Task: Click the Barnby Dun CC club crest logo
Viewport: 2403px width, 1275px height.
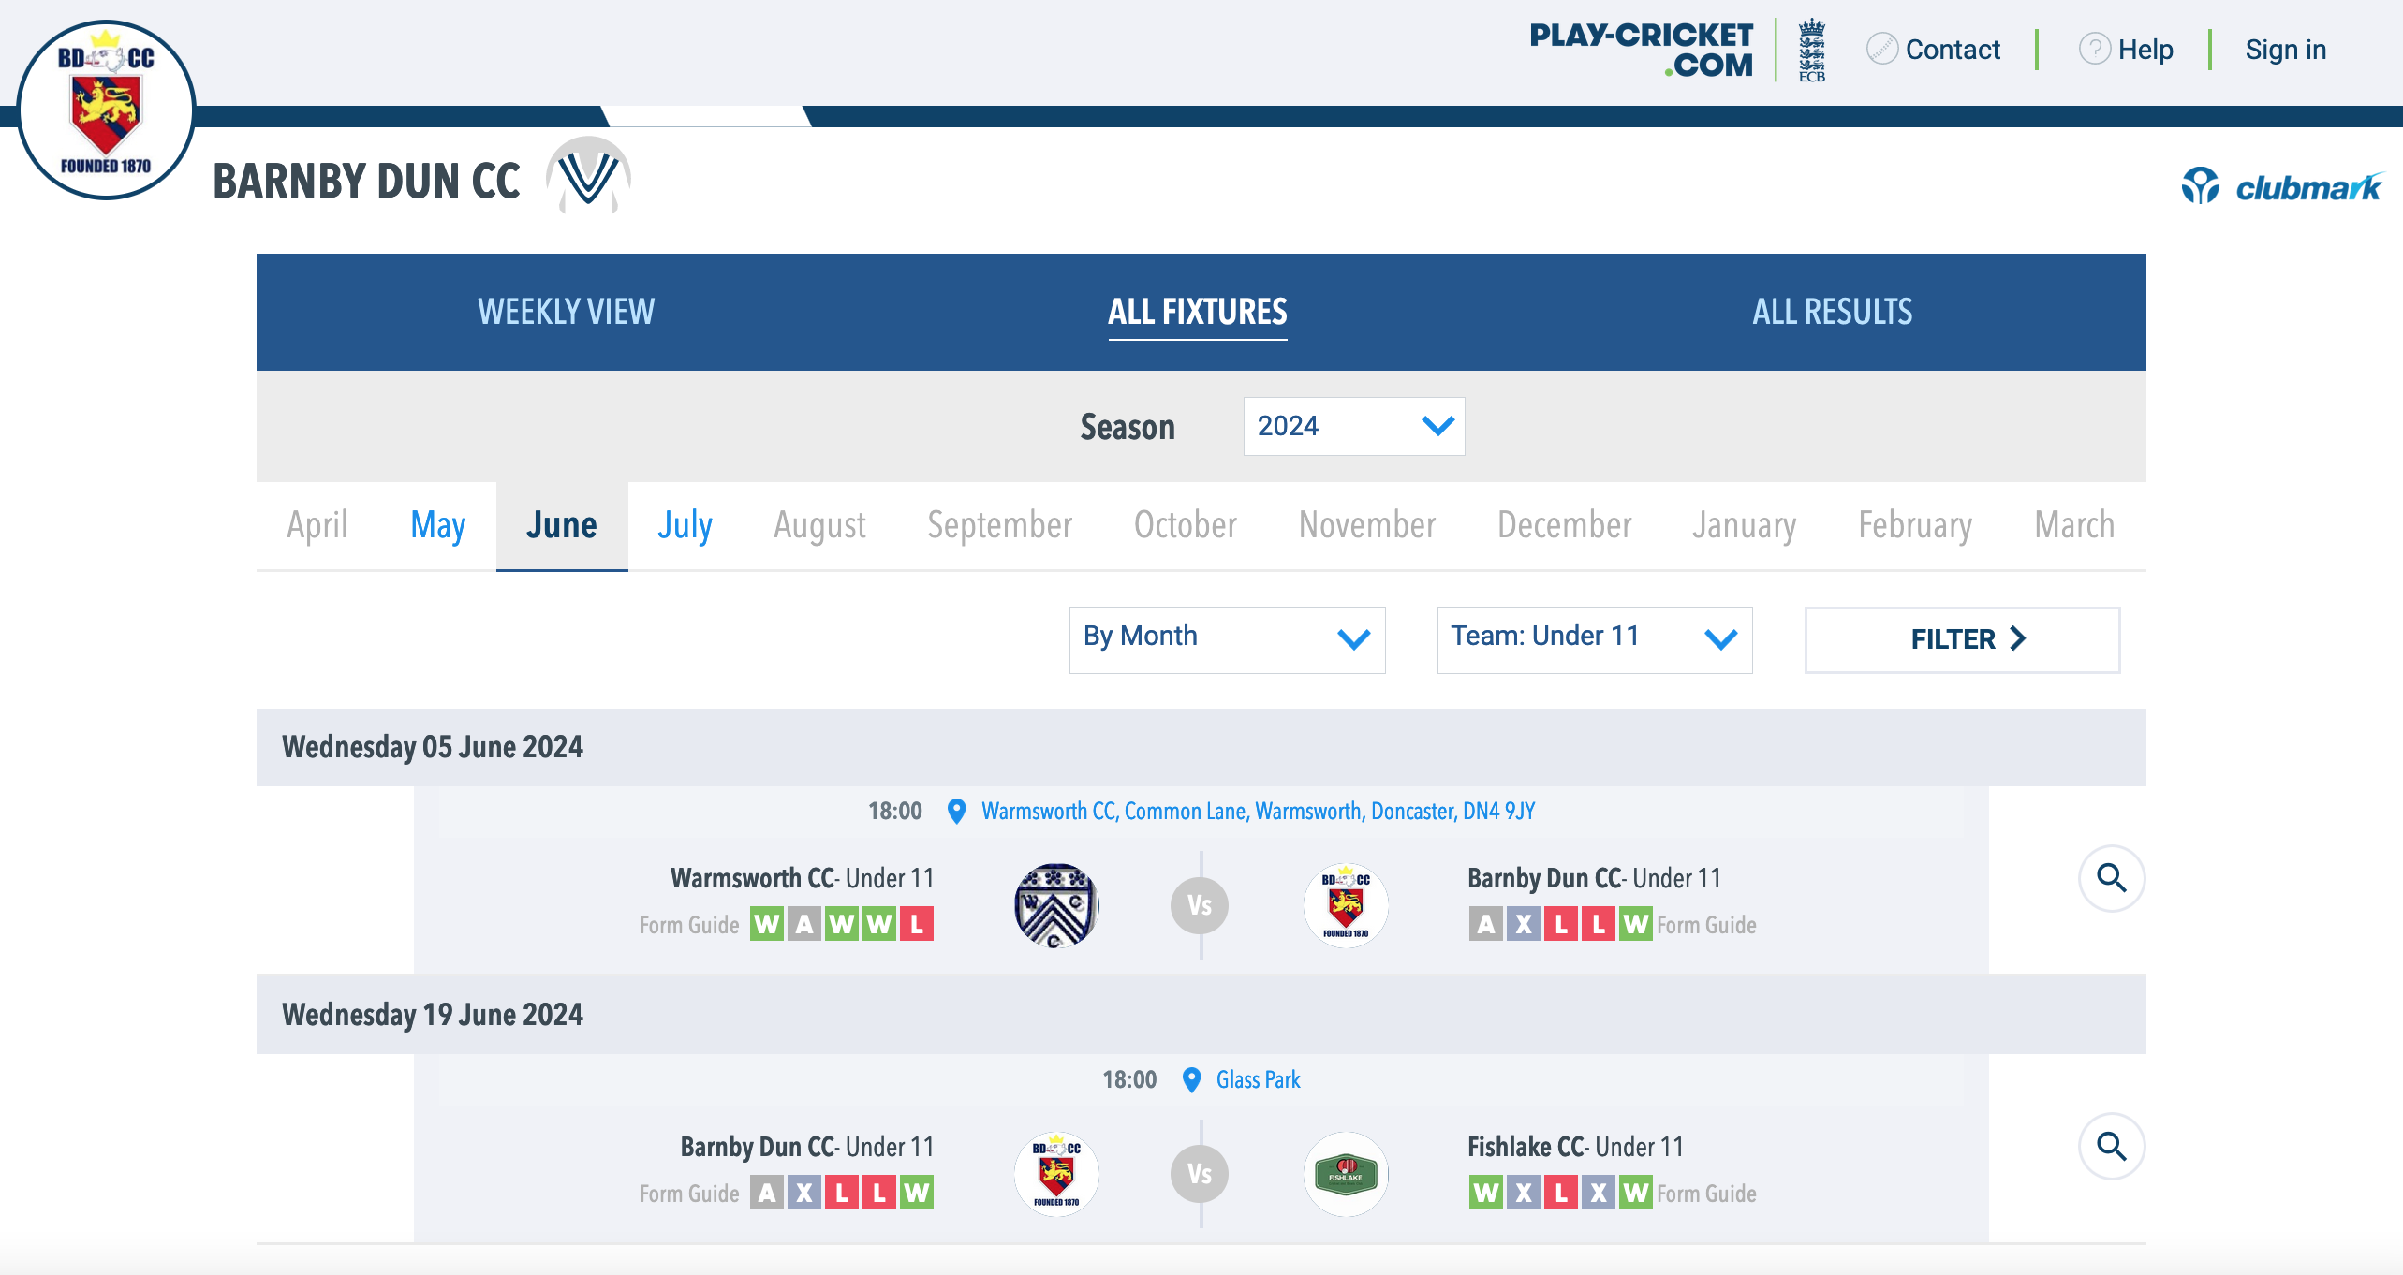Action: click(x=106, y=110)
